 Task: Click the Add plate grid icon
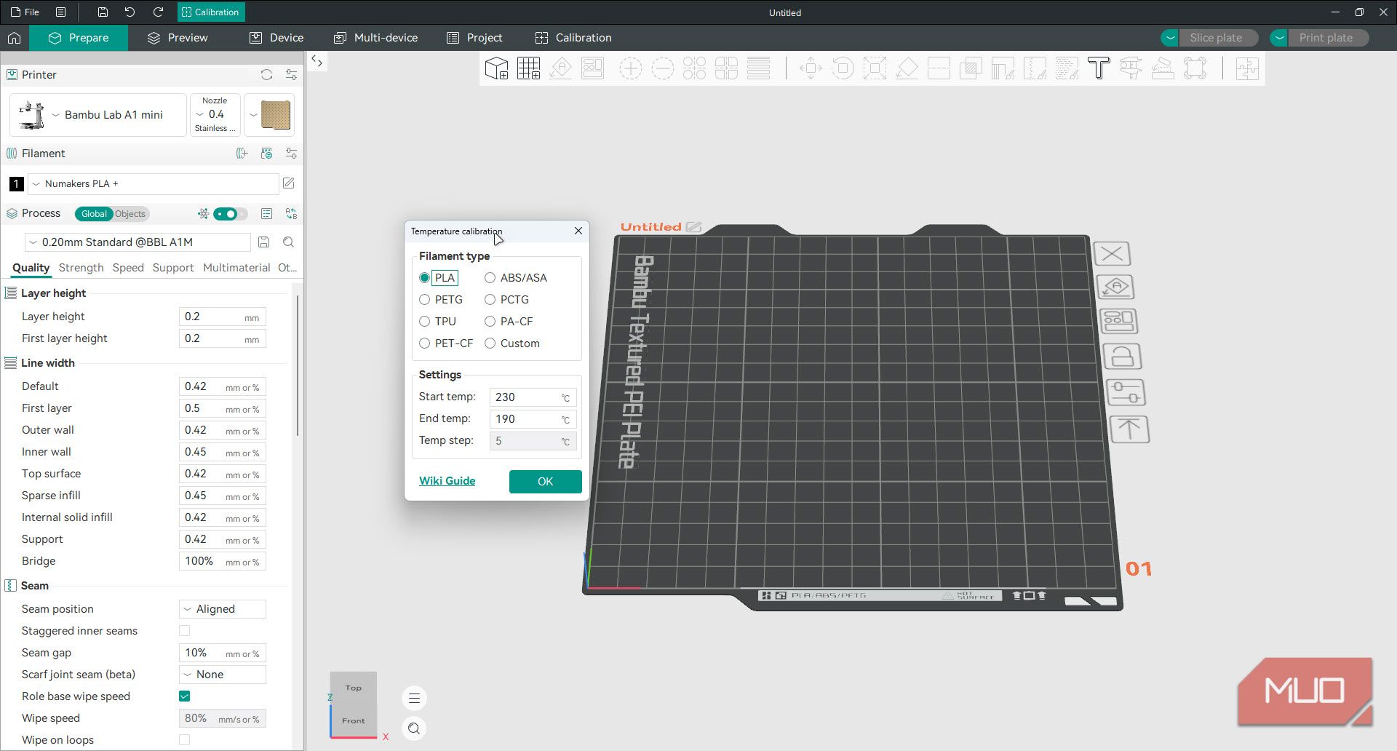click(529, 68)
